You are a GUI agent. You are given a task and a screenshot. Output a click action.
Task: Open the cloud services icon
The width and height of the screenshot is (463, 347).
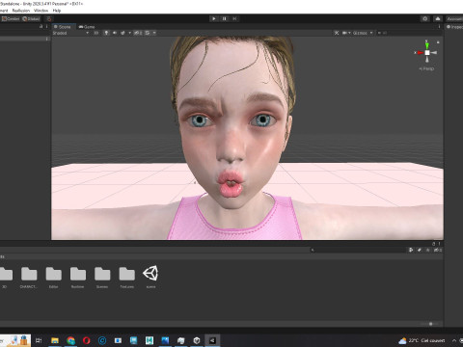438,18
